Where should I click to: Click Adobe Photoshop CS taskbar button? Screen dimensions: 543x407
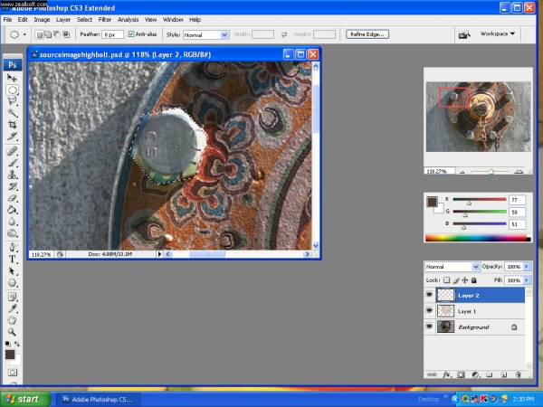99,400
